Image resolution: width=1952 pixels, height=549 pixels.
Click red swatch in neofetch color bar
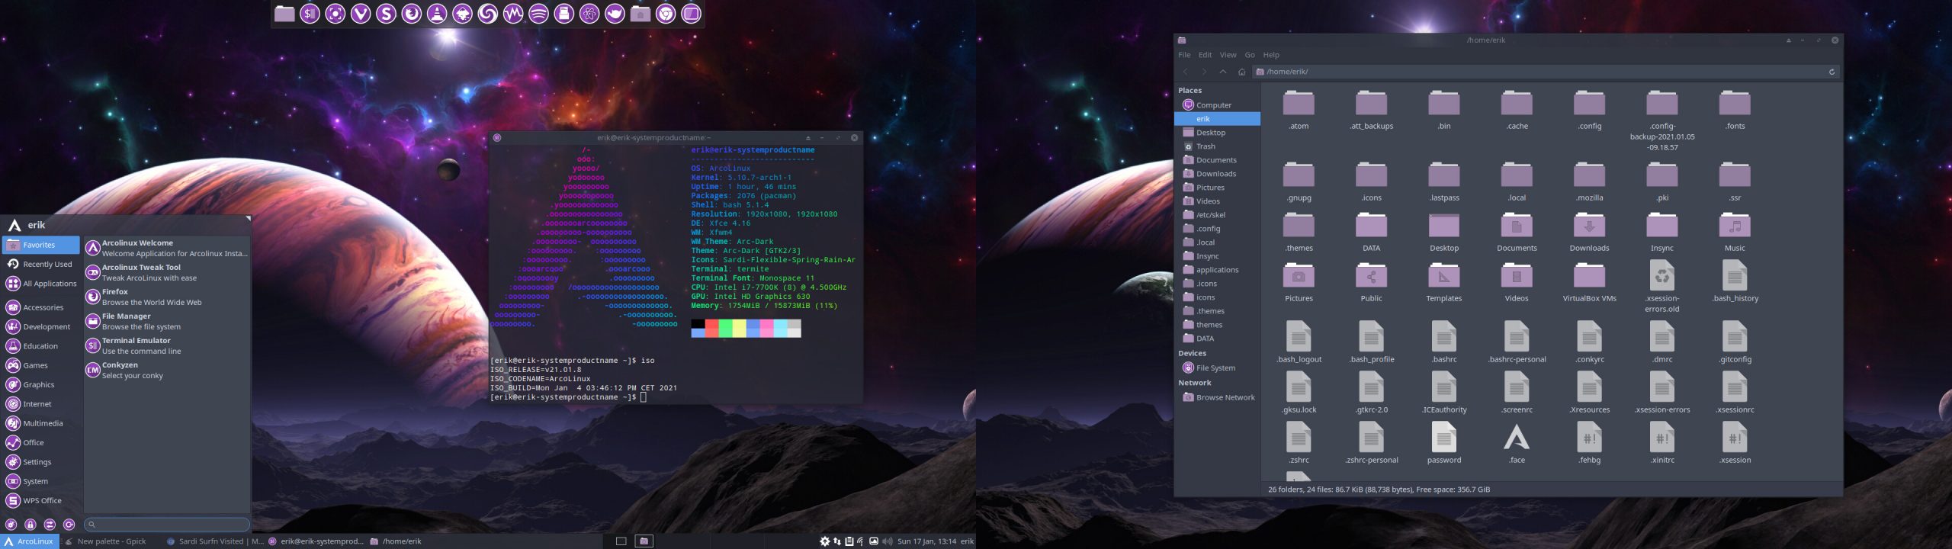tap(711, 328)
